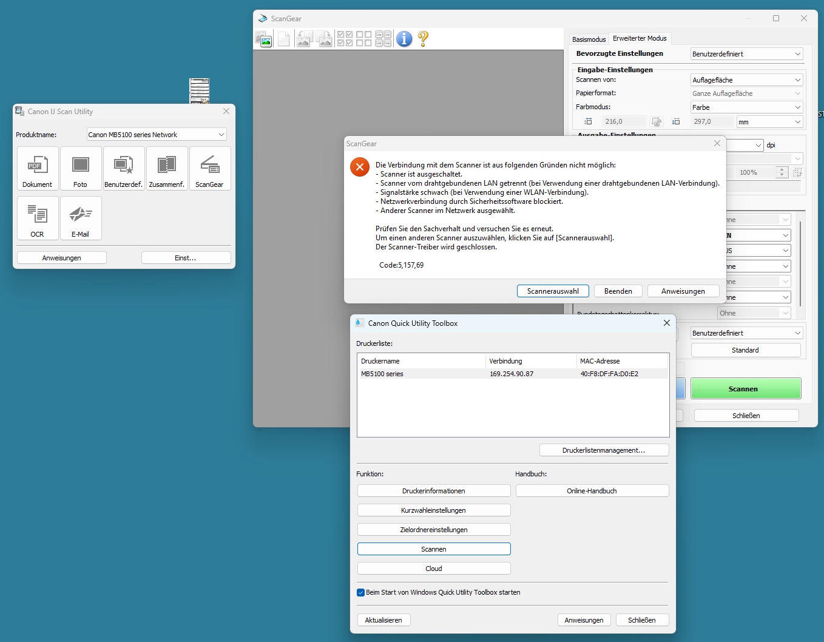Screen dimensions: 824x642
Task: Open Druckerinformationen in Quick Utility Toolbox
Action: pyautogui.click(x=434, y=491)
